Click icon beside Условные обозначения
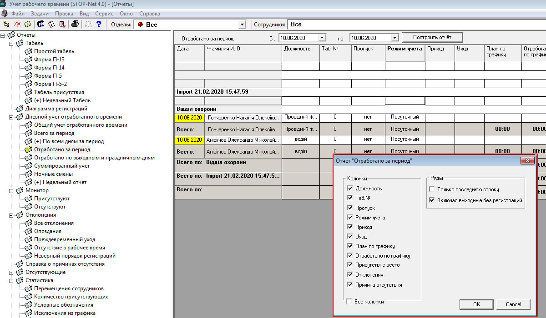Image resolution: width=546 pixels, height=318 pixels. point(29,305)
